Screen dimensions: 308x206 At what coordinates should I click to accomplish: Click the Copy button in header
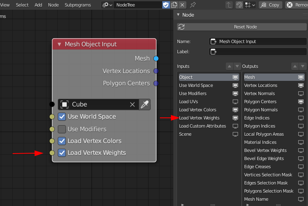coord(271,5)
